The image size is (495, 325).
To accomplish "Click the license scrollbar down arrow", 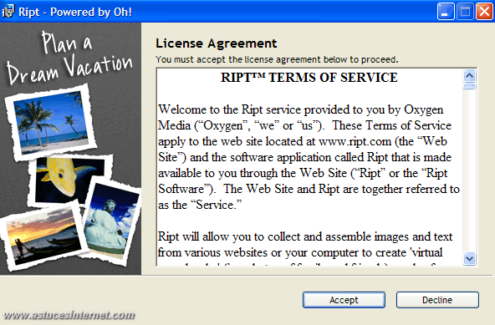I will pyautogui.click(x=469, y=258).
